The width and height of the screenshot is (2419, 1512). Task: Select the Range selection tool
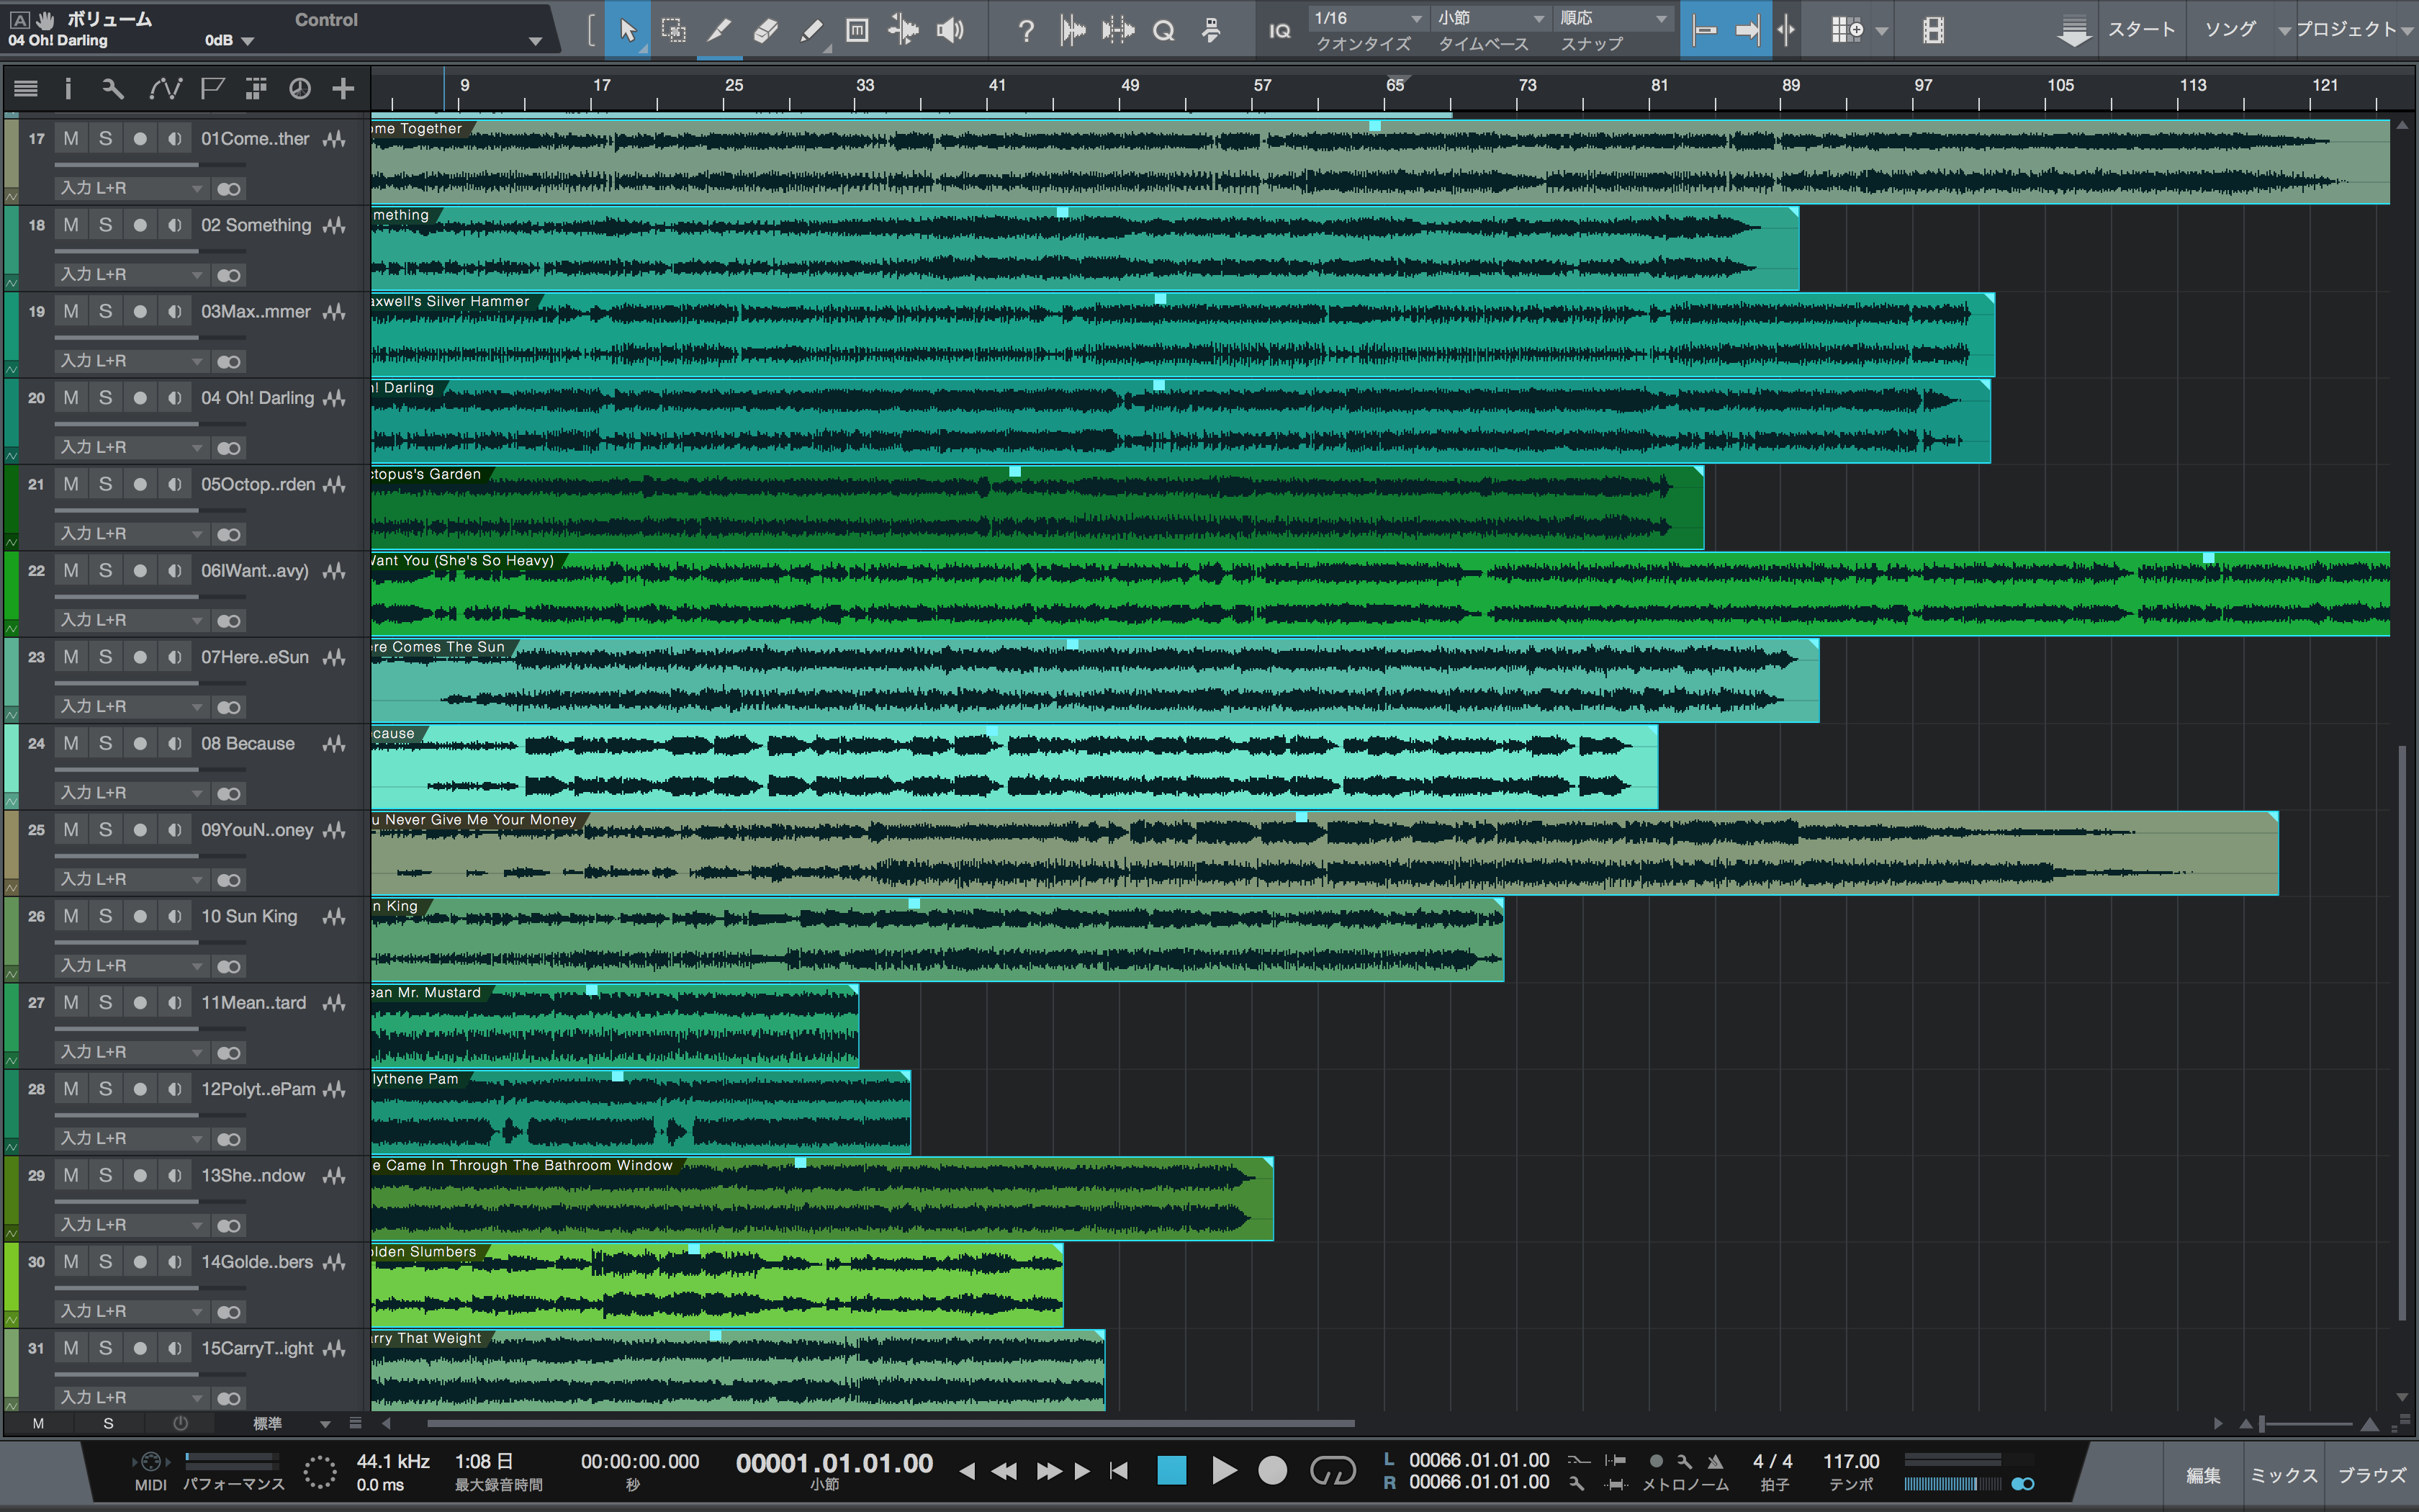(x=674, y=30)
